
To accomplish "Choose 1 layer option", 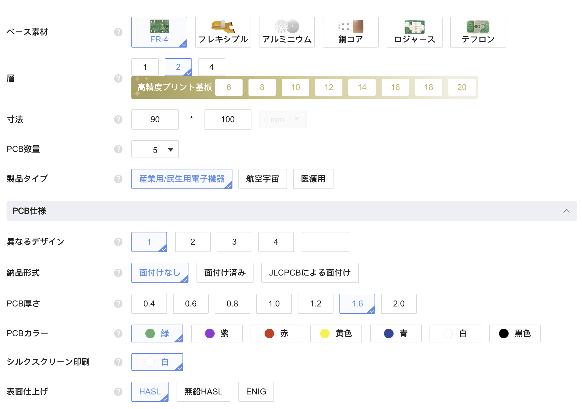I will (x=145, y=67).
